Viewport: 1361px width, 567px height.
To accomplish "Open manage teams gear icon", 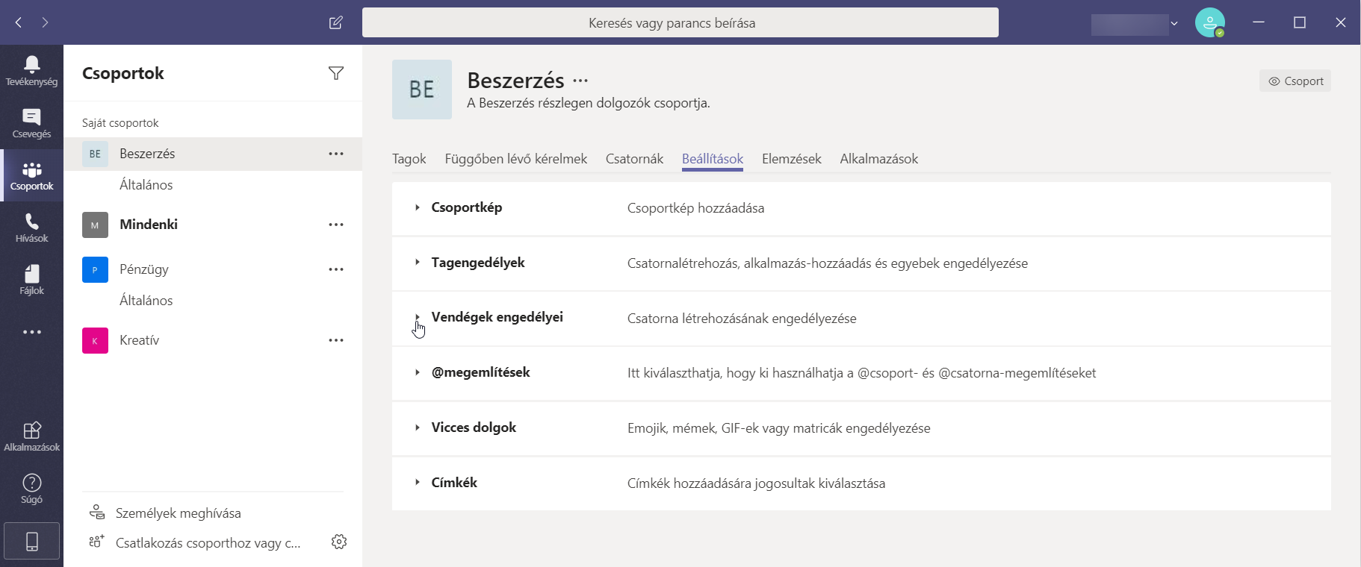I will click(339, 542).
